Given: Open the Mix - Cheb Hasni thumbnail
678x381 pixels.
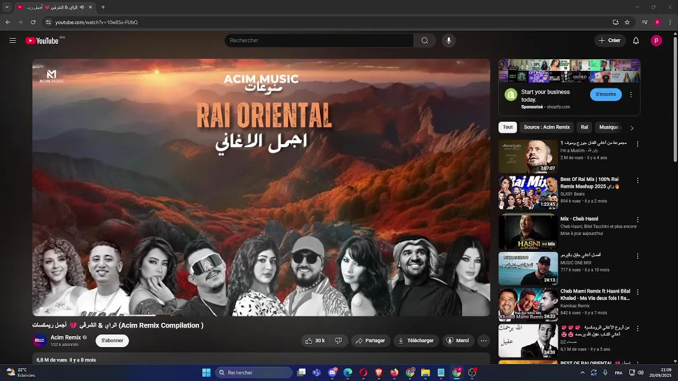Looking at the screenshot, I should pos(528,231).
